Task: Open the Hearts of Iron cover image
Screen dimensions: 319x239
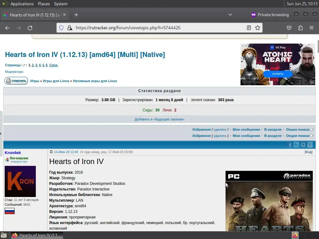Action: 269,201
